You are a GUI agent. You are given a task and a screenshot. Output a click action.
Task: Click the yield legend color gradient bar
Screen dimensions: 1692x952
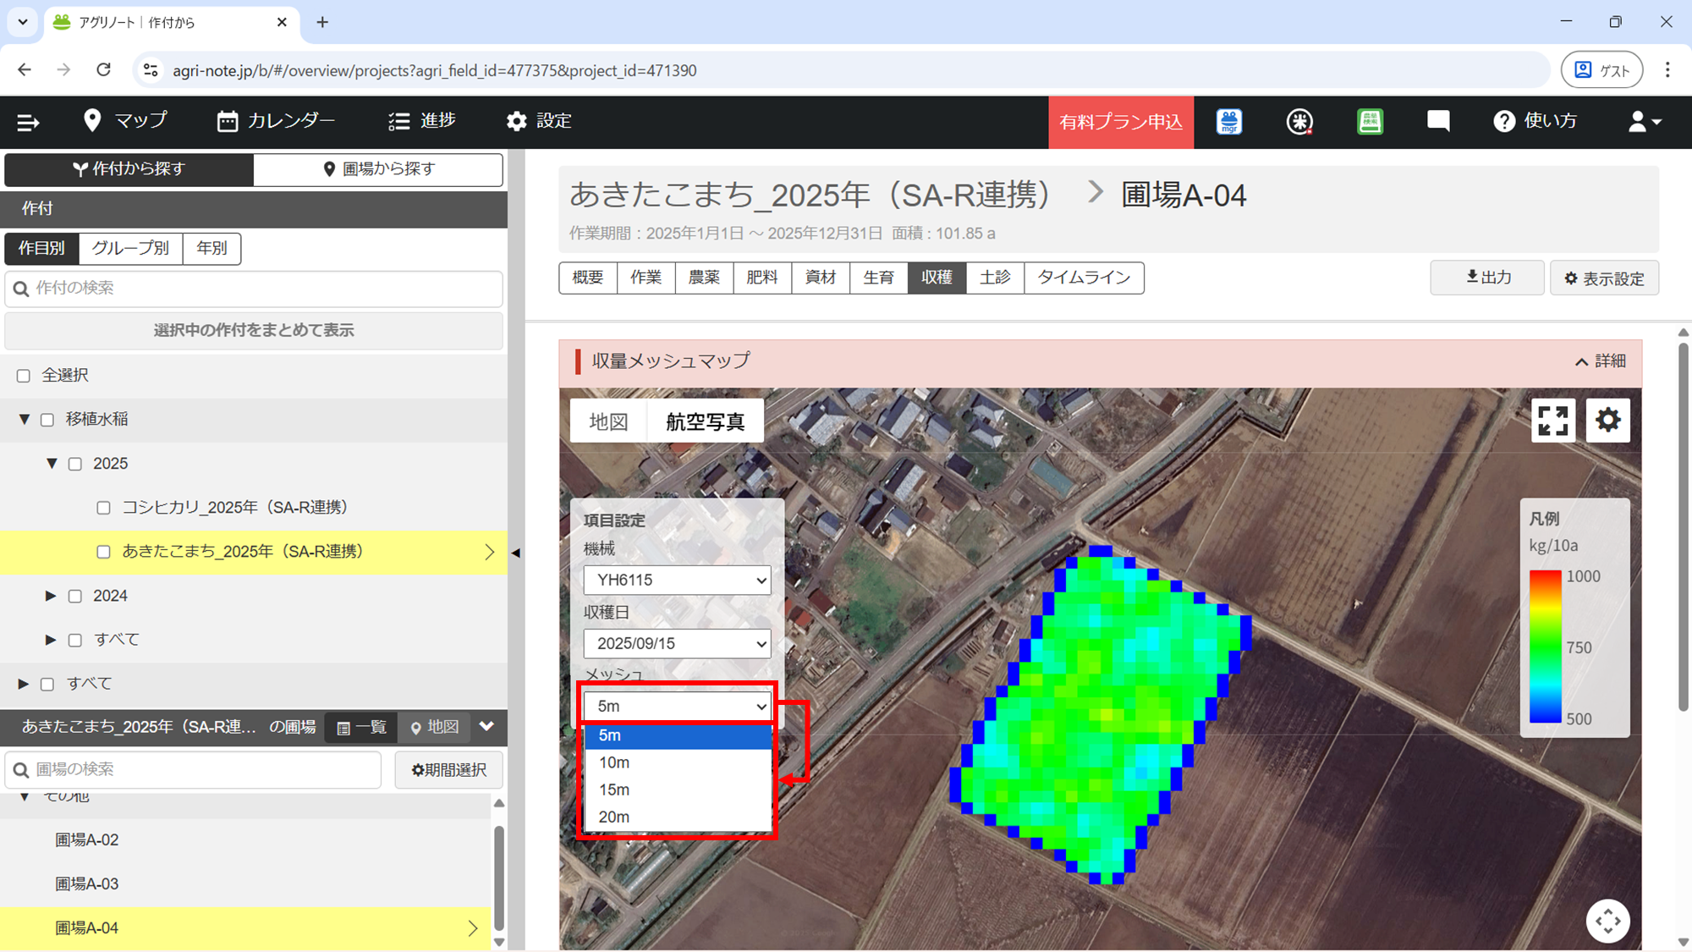(1545, 647)
